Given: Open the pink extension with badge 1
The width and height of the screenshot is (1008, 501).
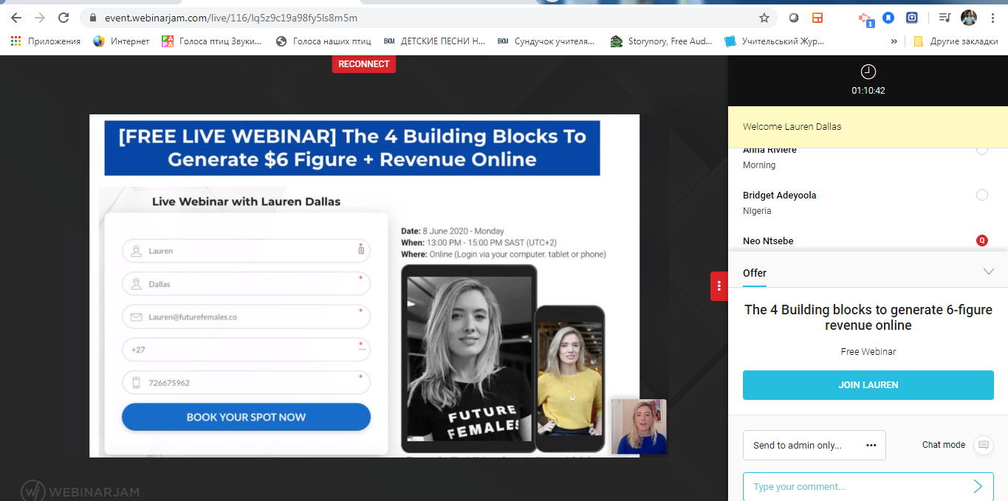Looking at the screenshot, I should pyautogui.click(x=865, y=18).
